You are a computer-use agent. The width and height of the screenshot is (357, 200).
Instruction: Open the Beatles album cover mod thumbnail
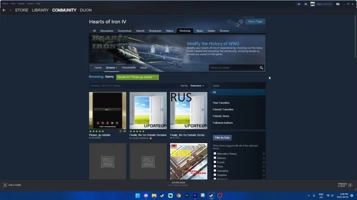tap(189, 161)
